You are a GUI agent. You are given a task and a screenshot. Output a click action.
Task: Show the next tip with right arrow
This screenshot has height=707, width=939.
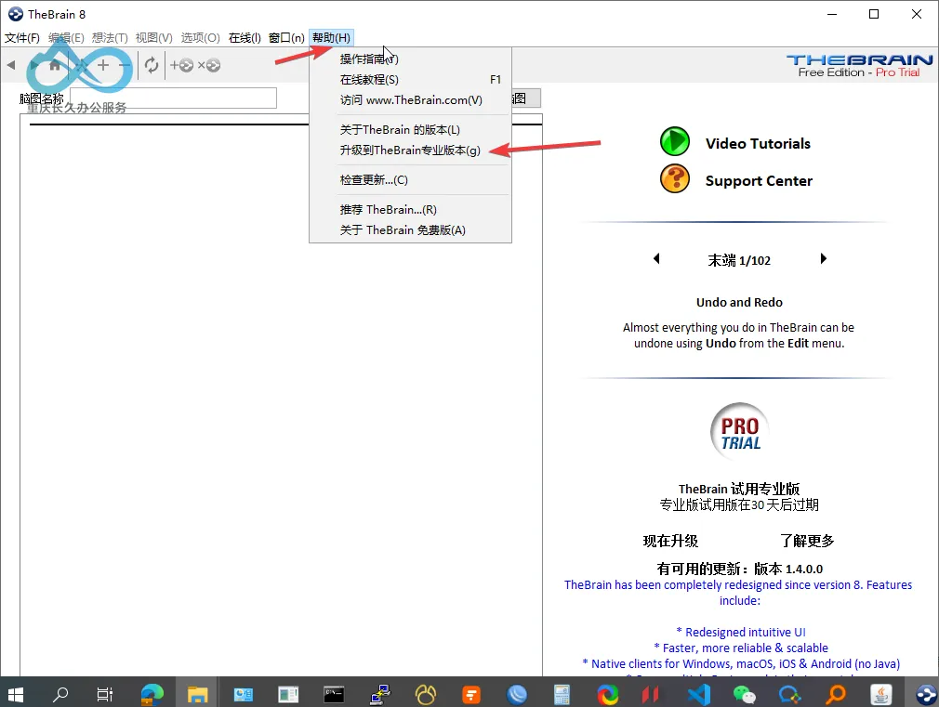click(824, 258)
